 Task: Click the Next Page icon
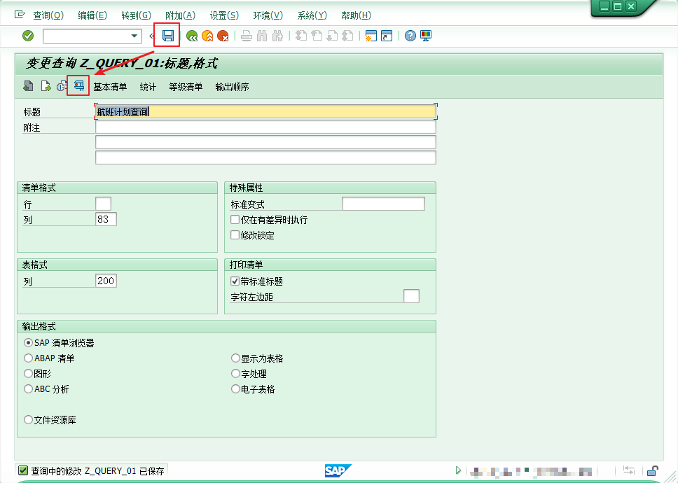coord(332,36)
